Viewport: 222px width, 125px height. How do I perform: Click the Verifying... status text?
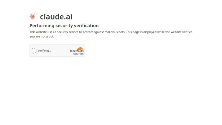pos(44,51)
